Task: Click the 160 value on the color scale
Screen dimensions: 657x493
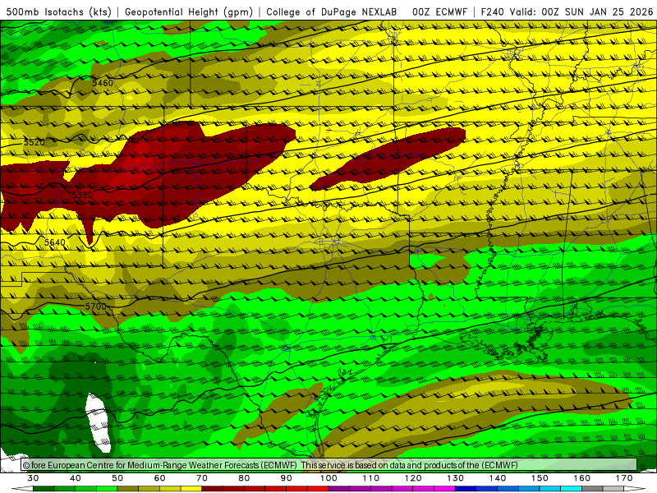Action: tap(582, 478)
